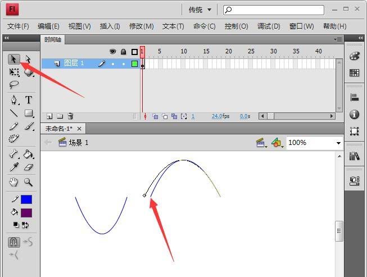Select the Brush tool
Viewport: 367px width, 277px height.
[29, 126]
